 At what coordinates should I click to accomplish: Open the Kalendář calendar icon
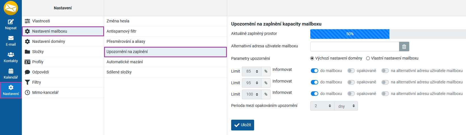click(11, 71)
